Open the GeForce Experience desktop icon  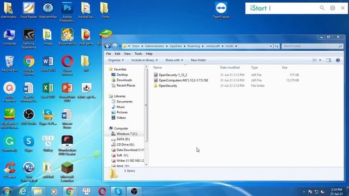point(29,39)
